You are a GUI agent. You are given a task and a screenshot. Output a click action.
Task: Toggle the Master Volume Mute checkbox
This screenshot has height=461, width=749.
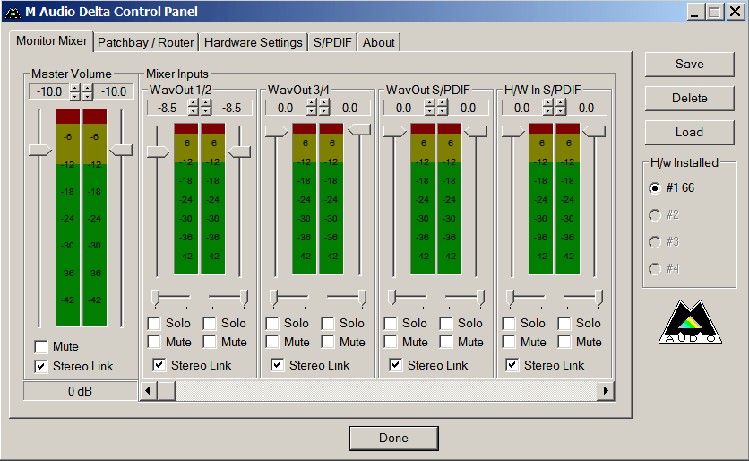pos(41,347)
